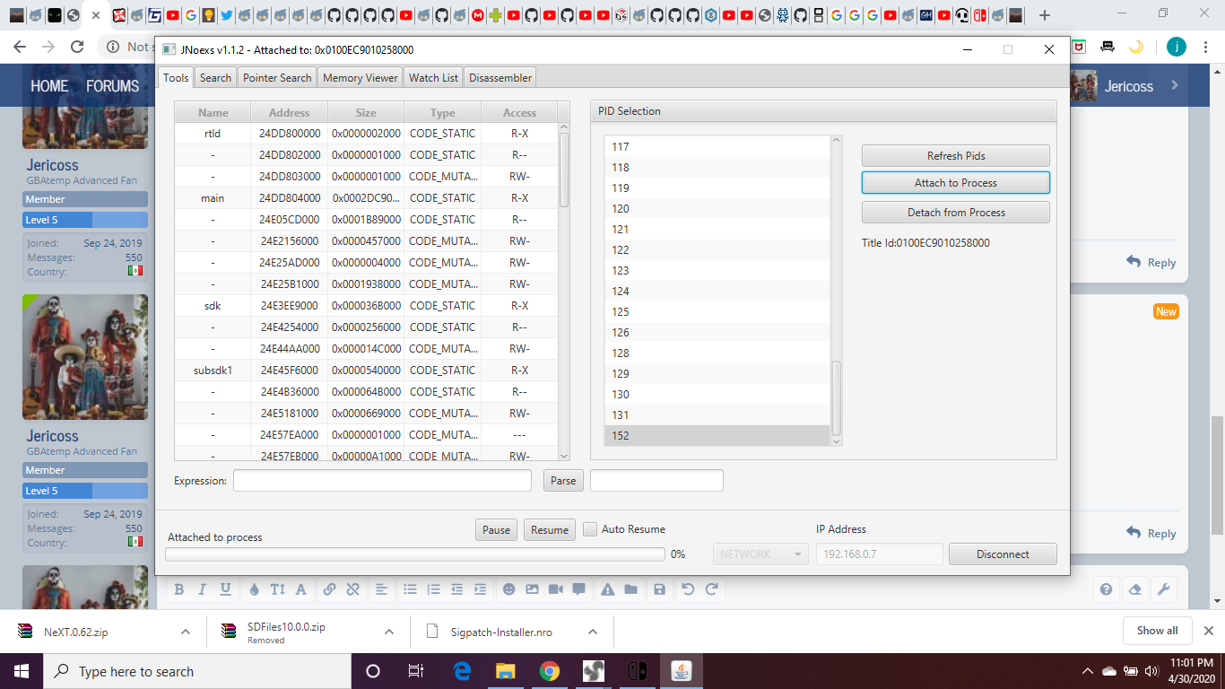Select PID 128 in the list
This screenshot has width=1225, height=689.
(717, 353)
